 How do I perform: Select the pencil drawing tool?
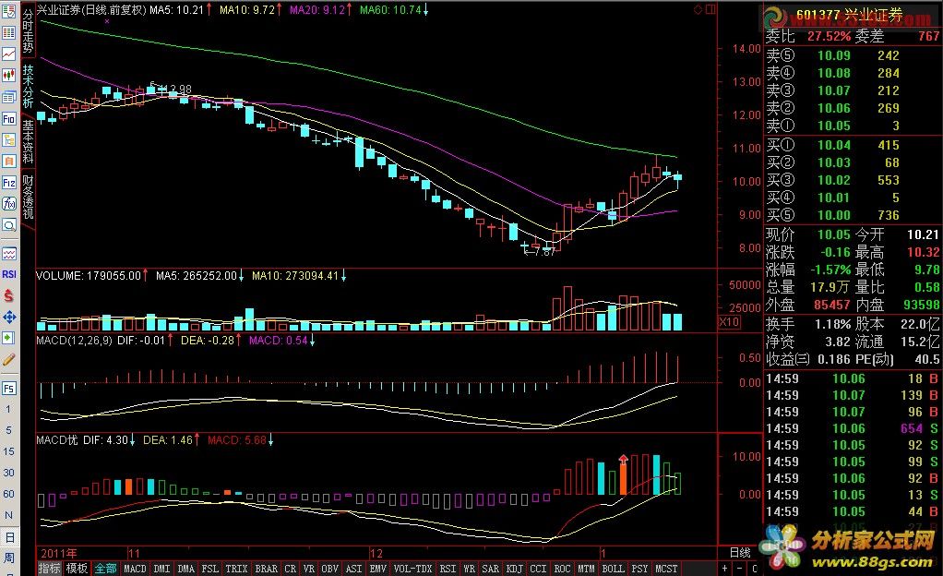point(9,360)
